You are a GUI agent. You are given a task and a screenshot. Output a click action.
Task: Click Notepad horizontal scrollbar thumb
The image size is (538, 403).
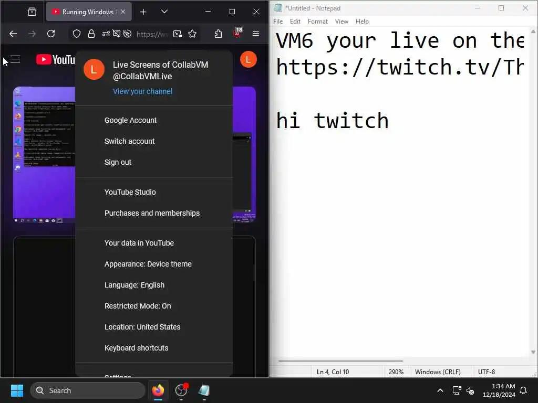click(340, 361)
